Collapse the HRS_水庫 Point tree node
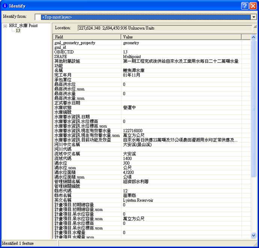Screen dimensions: 259x248 [5, 26]
